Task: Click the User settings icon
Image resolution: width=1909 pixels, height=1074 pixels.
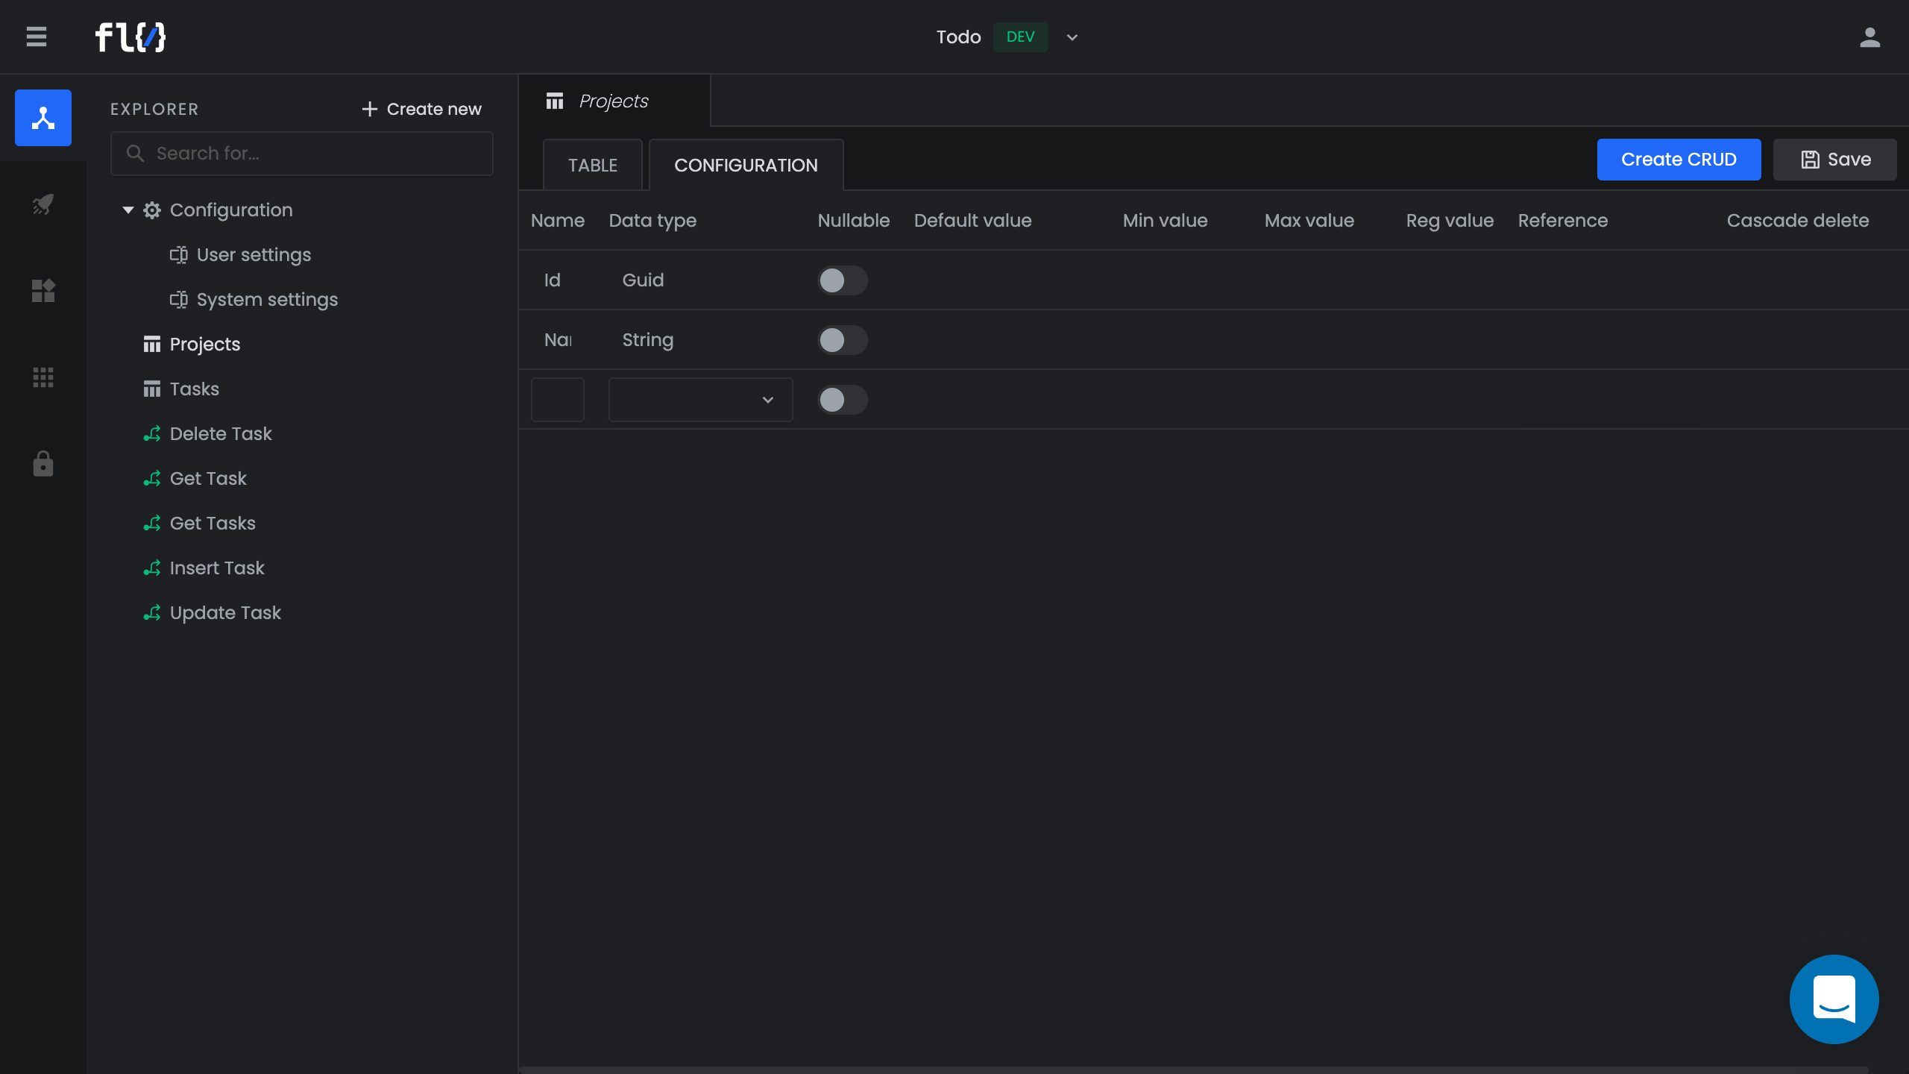Action: click(179, 255)
